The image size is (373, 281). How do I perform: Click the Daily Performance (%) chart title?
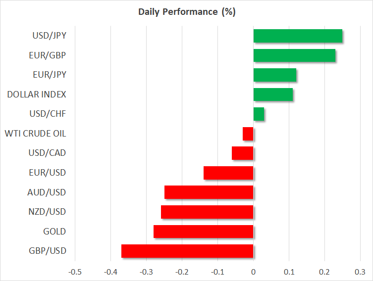pos(186,12)
